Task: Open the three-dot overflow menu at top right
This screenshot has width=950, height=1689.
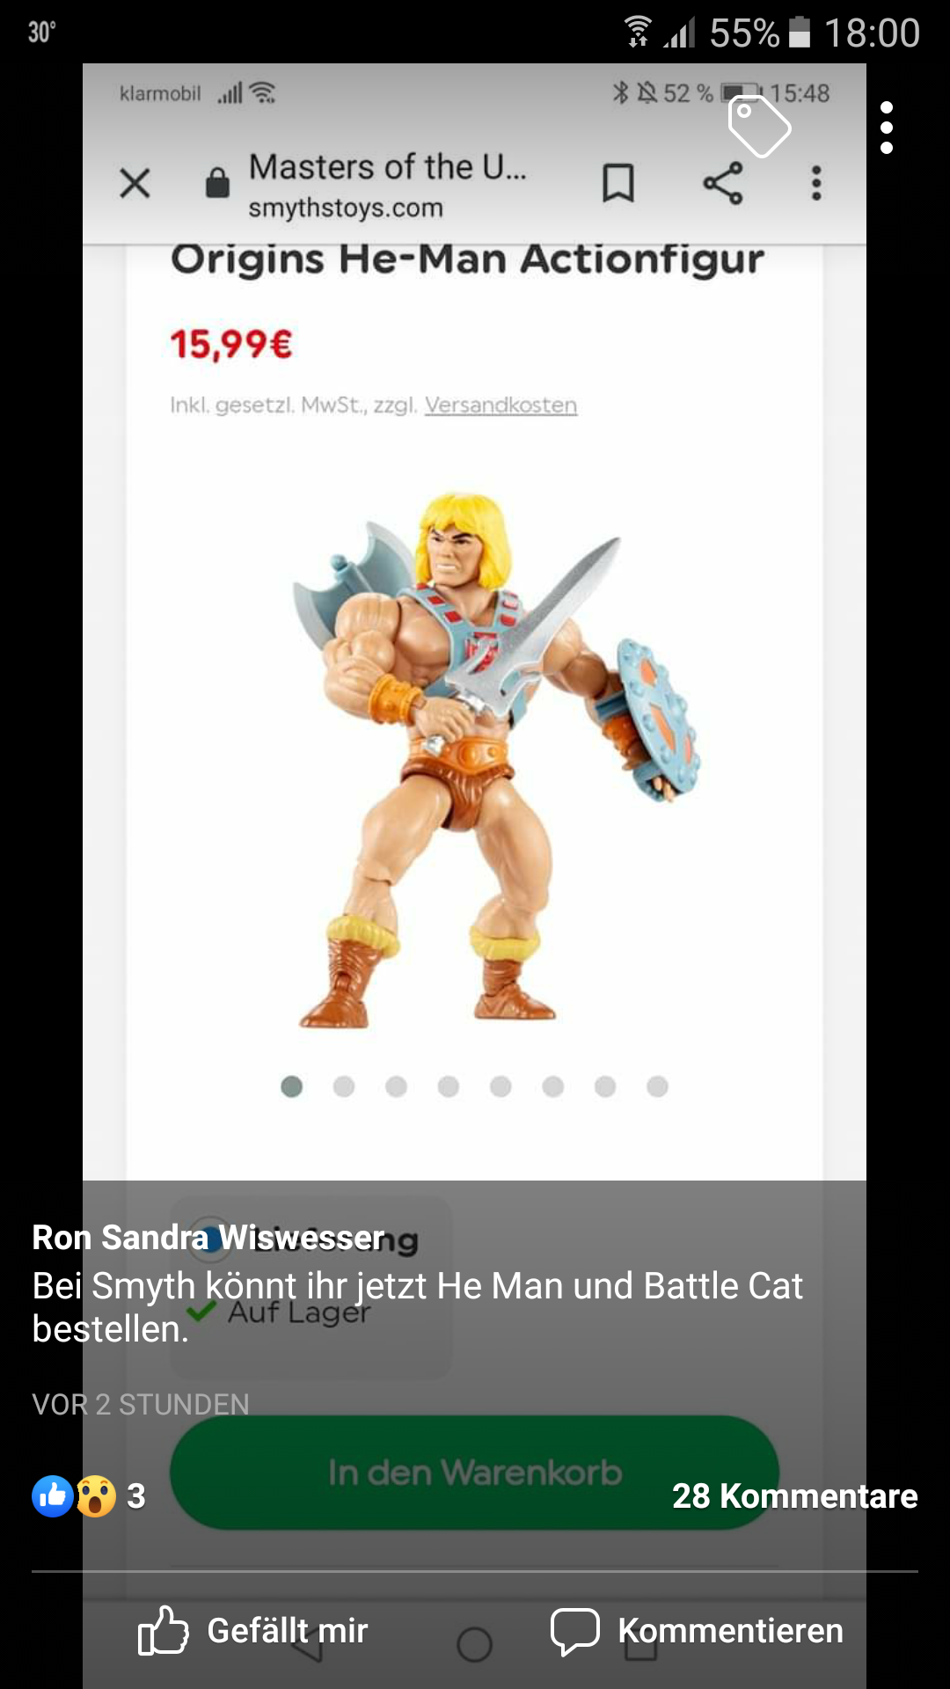Action: (x=887, y=128)
